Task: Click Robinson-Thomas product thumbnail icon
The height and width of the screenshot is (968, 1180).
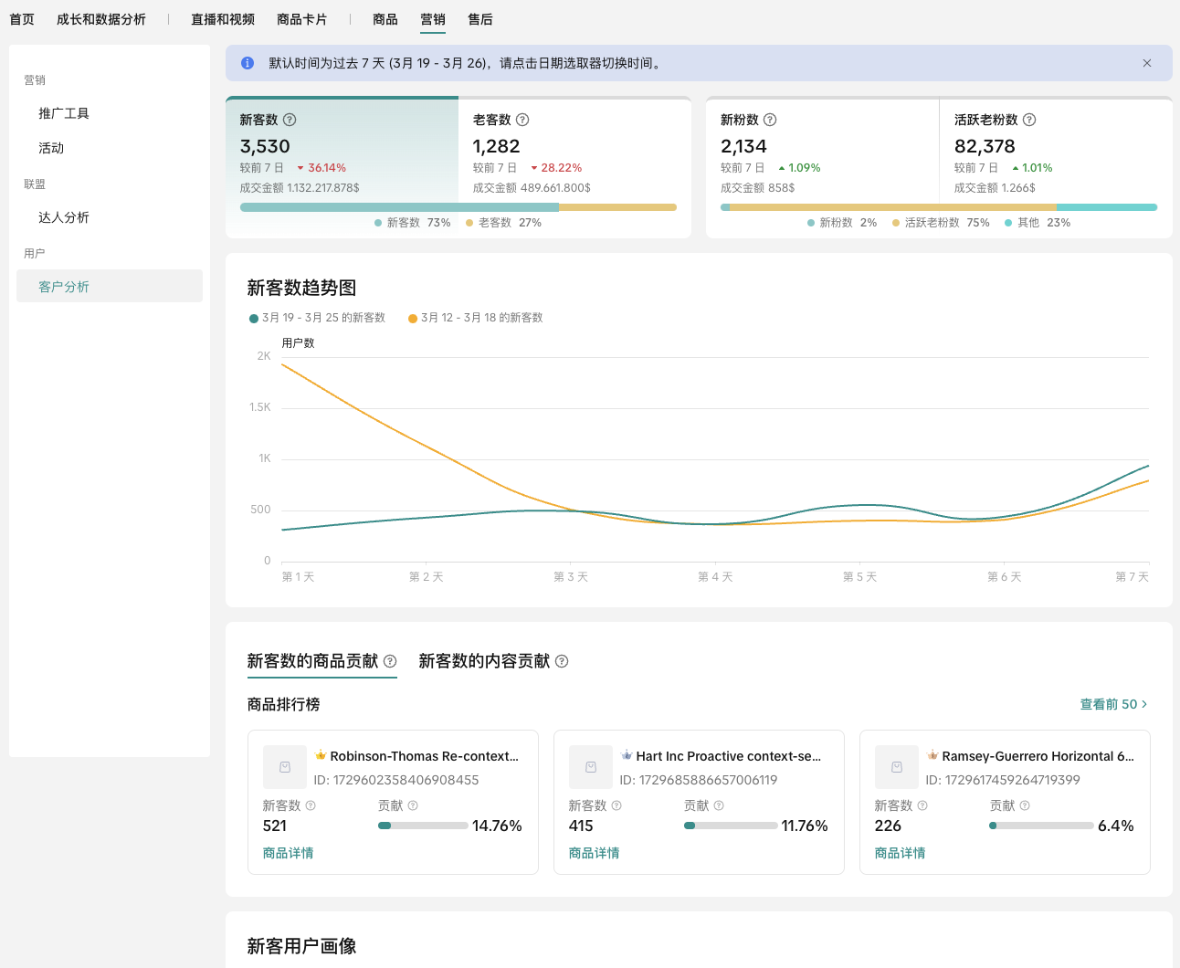Action: click(x=285, y=767)
